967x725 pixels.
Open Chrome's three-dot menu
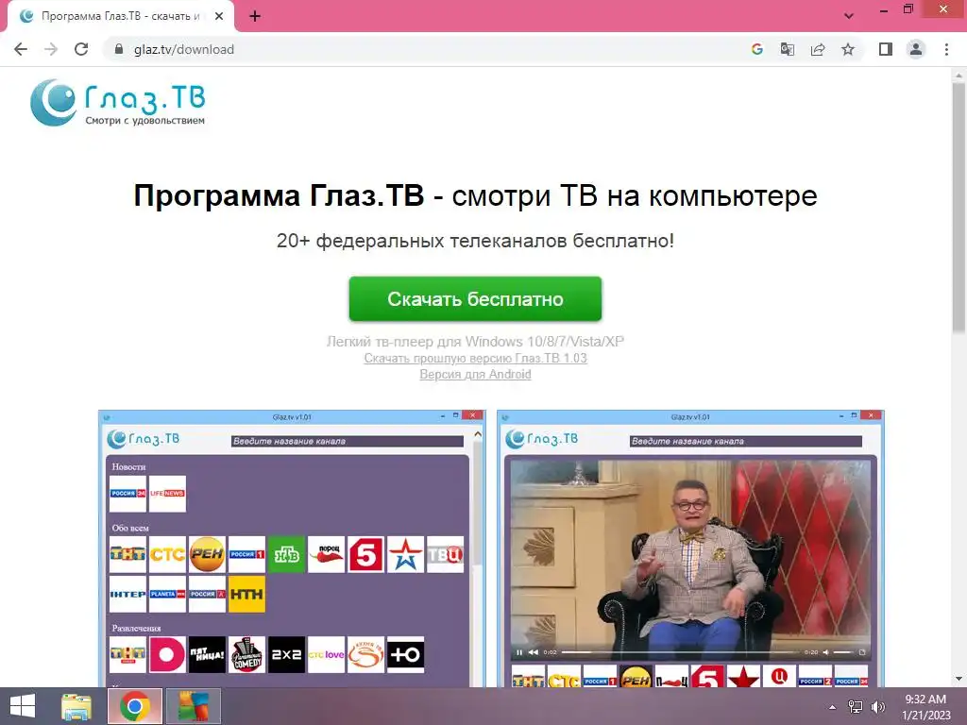click(946, 49)
